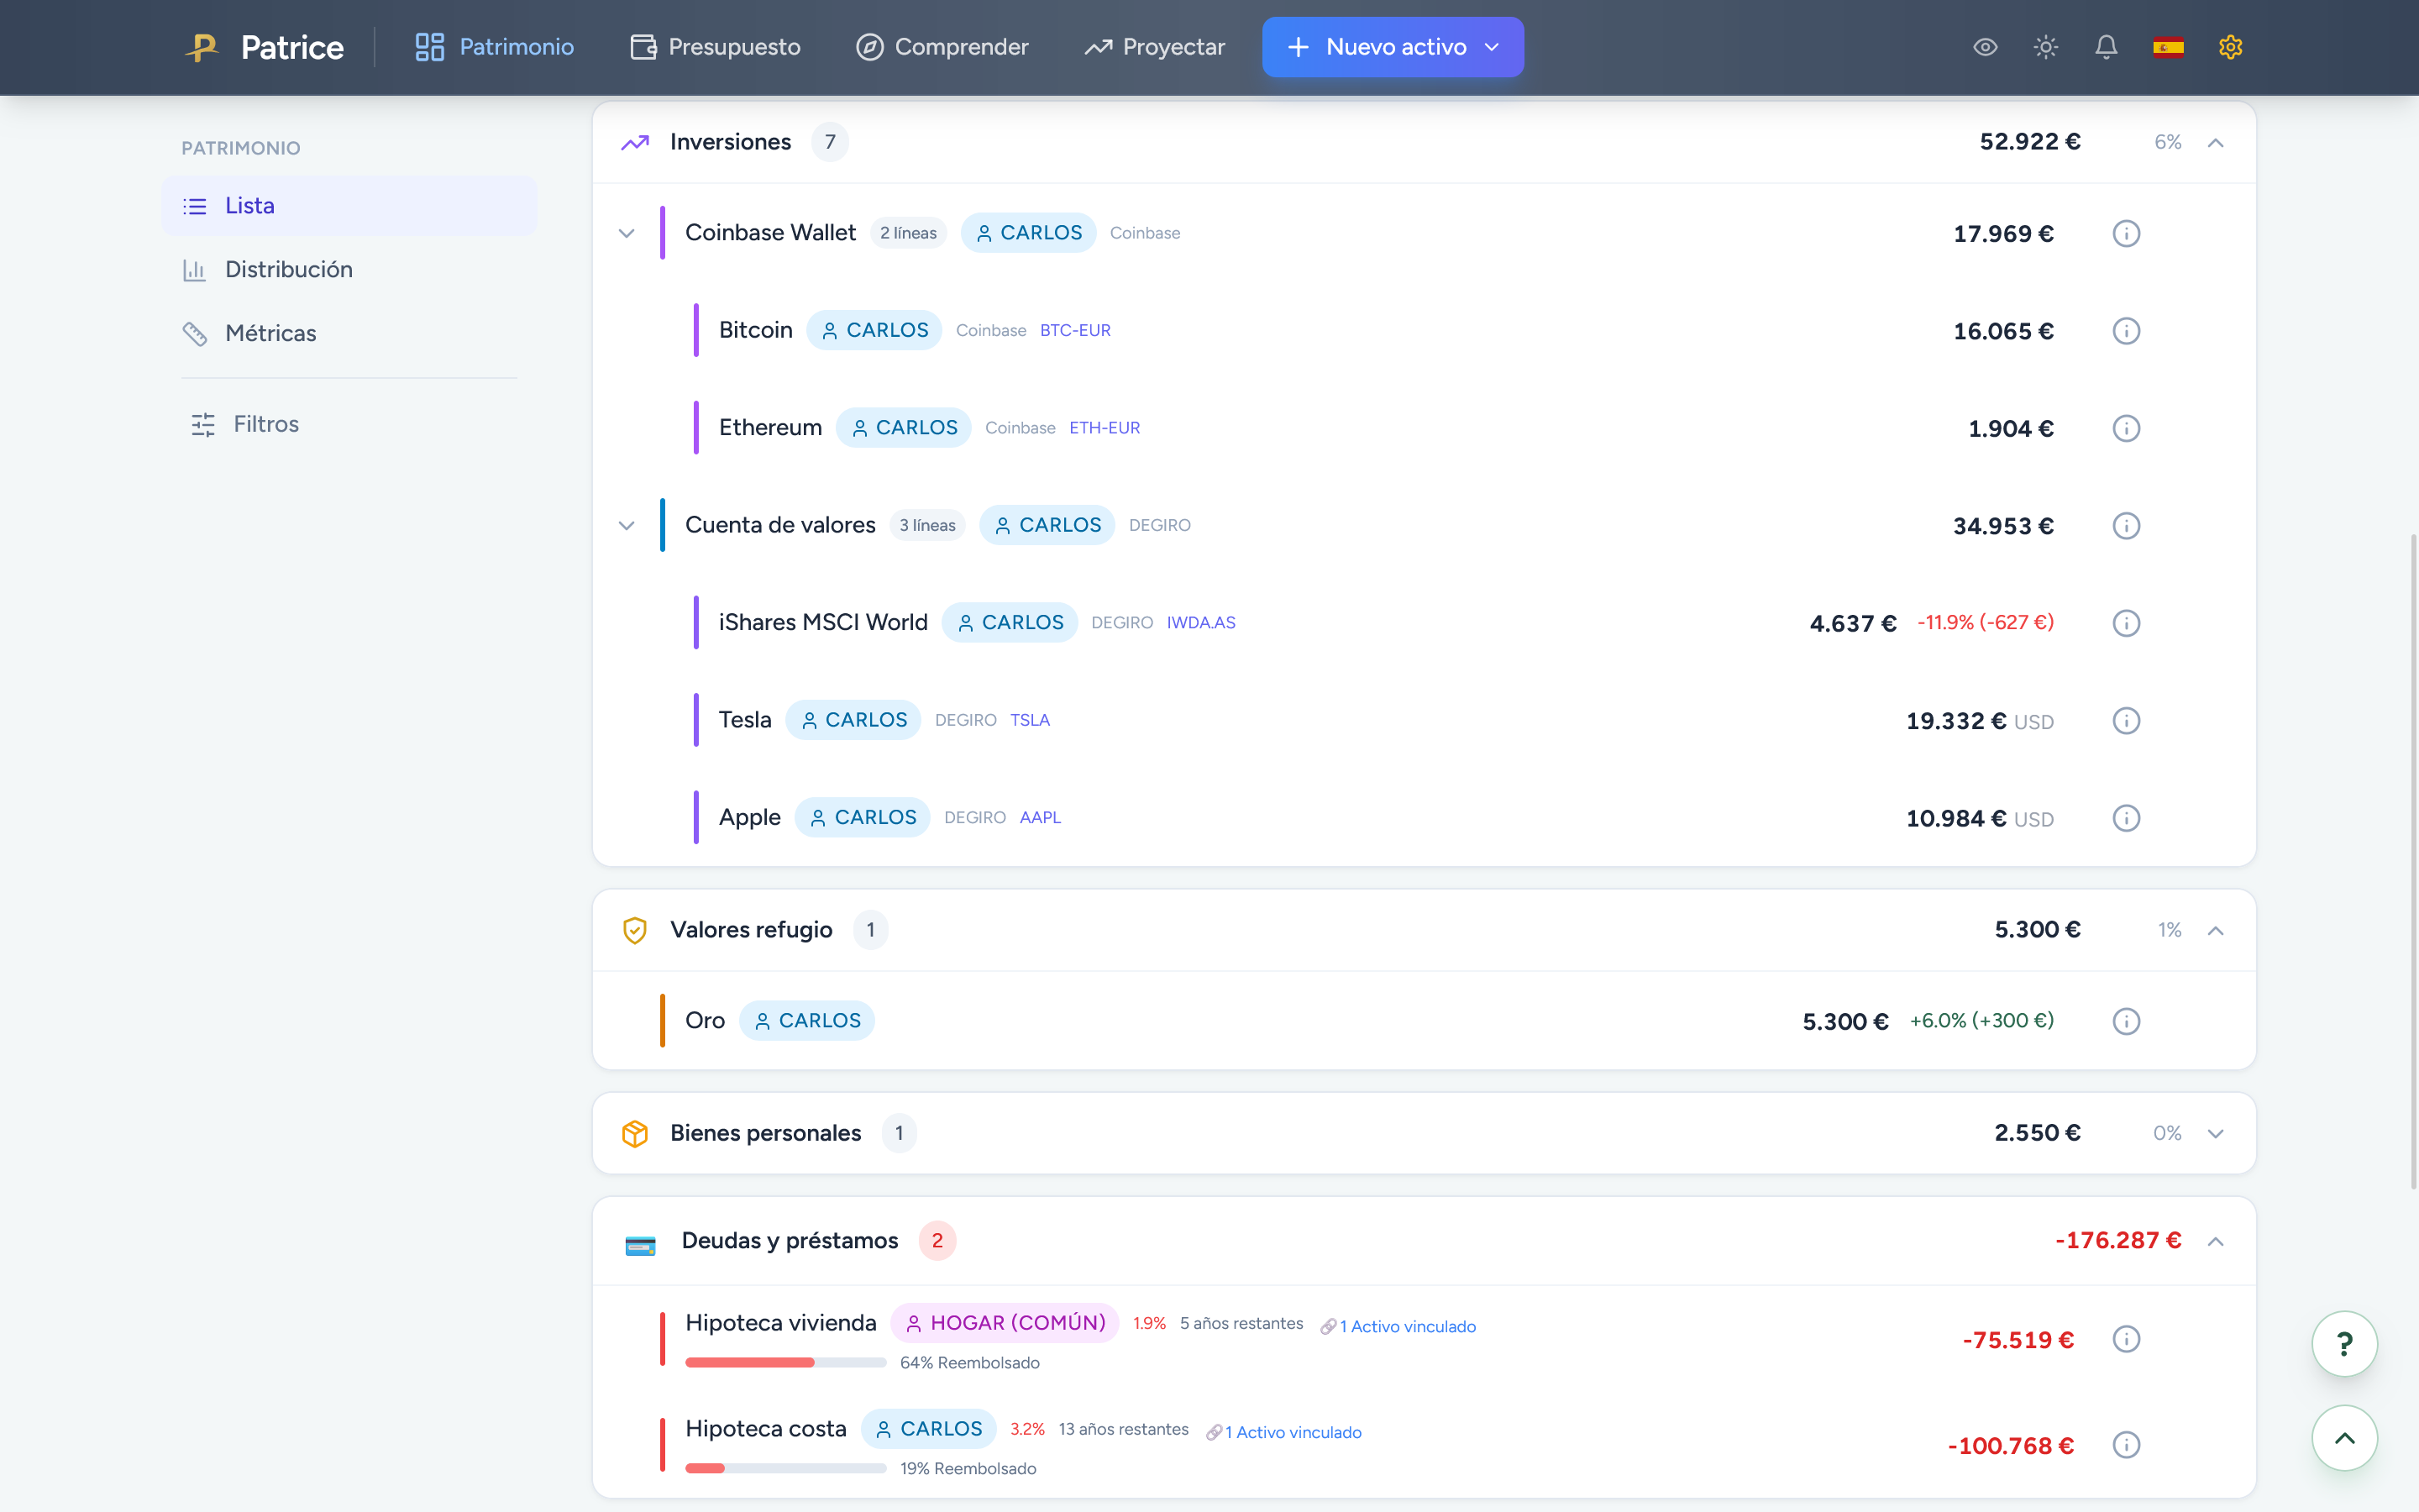Screen dimensions: 2419x1512
Task: Open info icon for Tesla
Action: [x=2126, y=721]
